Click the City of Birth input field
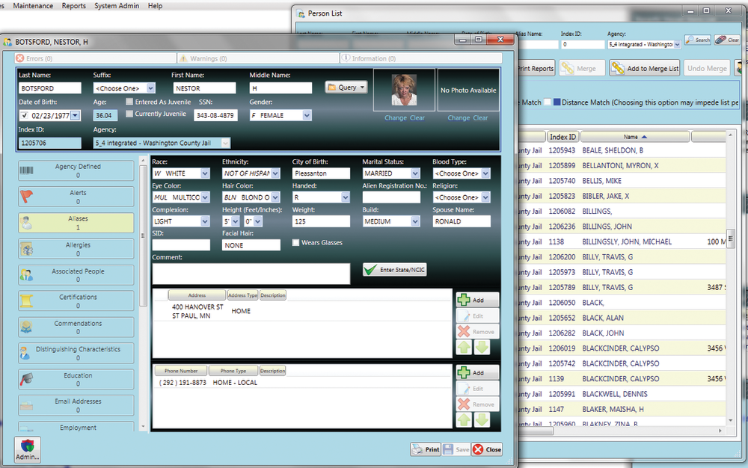The image size is (748, 468). (x=320, y=173)
